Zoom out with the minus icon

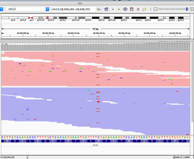pos(155,9)
